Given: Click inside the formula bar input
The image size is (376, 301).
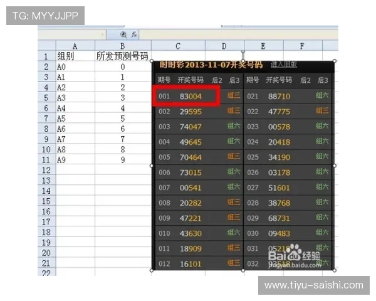Looking at the screenshot, I should click(239, 35).
